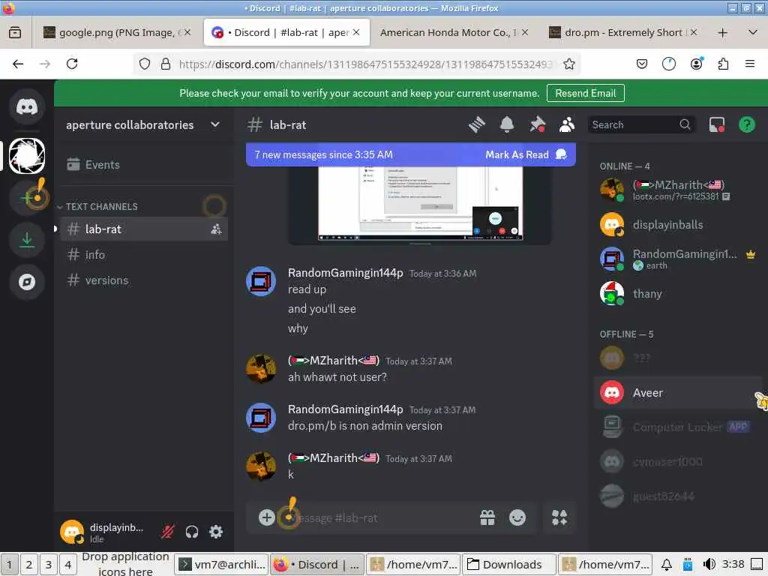Switch to workspace 2 in taskbar

pyautogui.click(x=29, y=565)
